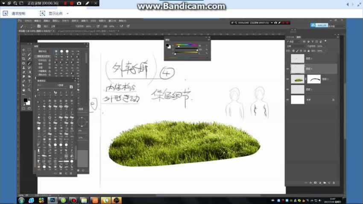
Task: Click delete layer trash icon
Action: 334,183
